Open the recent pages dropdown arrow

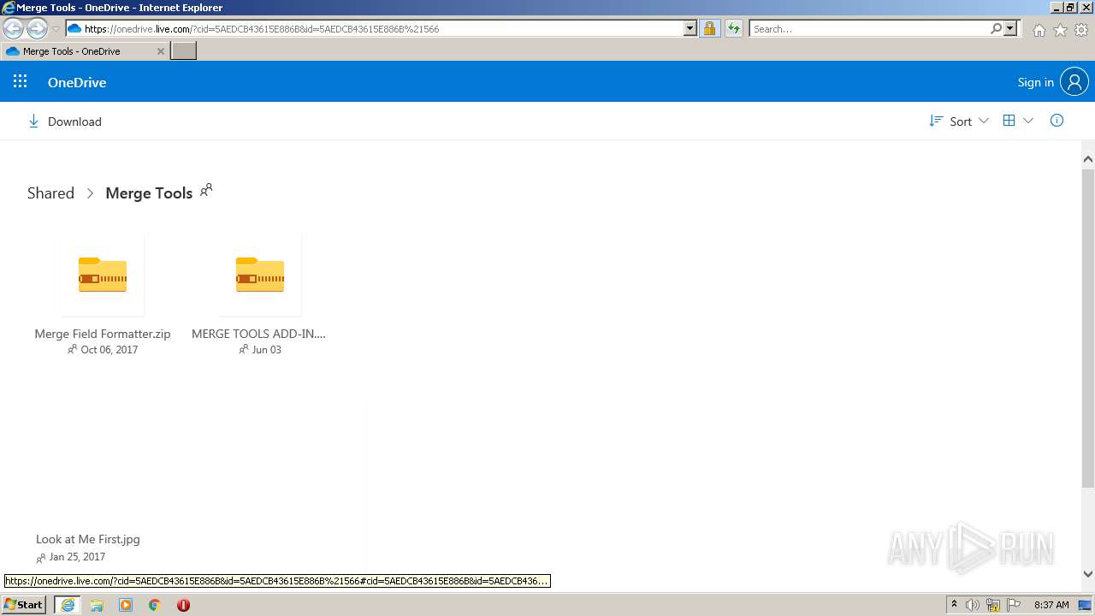coord(56,29)
